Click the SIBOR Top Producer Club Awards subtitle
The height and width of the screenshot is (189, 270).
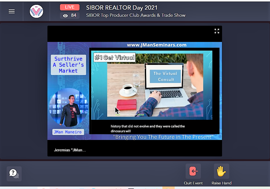pos(136,15)
